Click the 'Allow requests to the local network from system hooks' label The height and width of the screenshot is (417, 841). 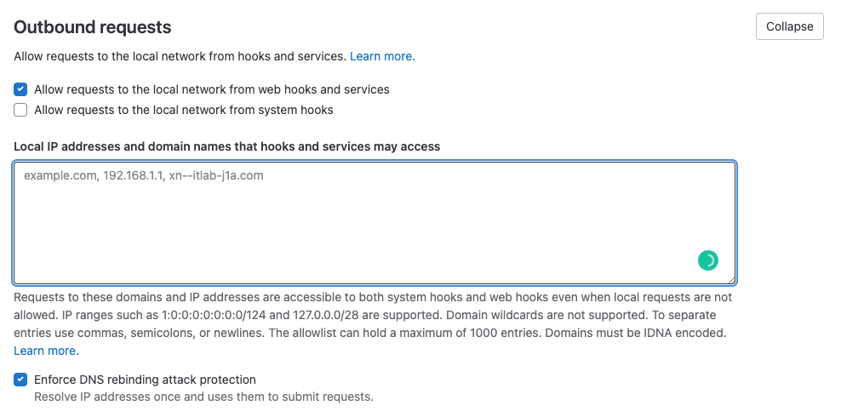click(x=183, y=110)
